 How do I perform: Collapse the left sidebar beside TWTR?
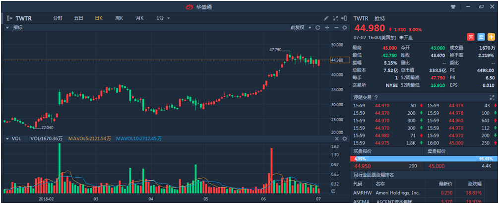pos(9,18)
